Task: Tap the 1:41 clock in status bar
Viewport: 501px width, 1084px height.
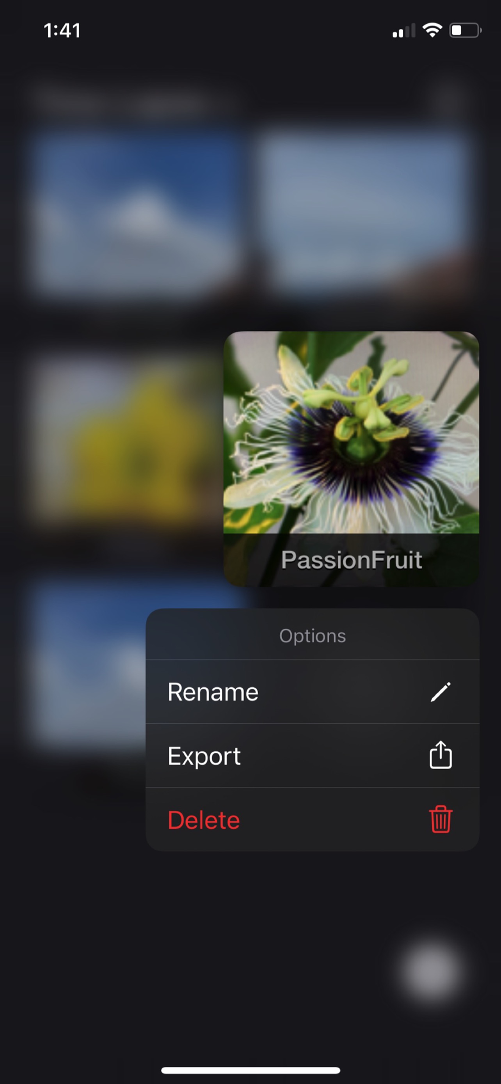Action: coord(62,30)
